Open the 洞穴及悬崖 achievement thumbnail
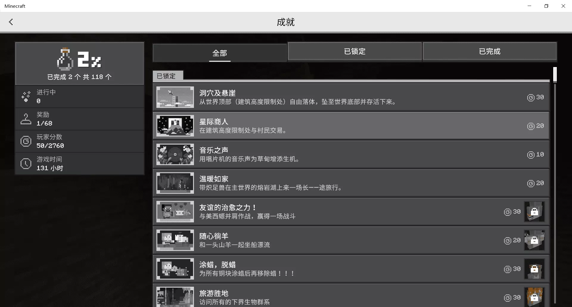Screen dimensions: 572x307 (175, 97)
